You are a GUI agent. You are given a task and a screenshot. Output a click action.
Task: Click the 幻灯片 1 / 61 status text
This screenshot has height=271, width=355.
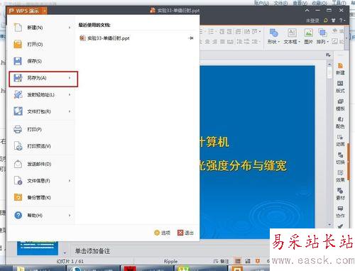click(70, 261)
